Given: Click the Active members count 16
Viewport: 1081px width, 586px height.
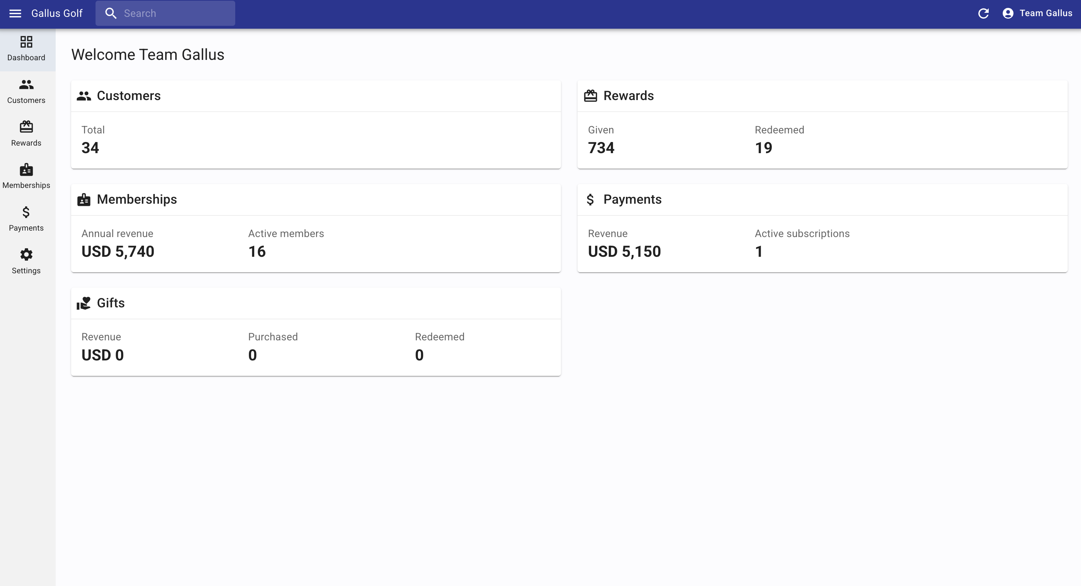Looking at the screenshot, I should point(257,251).
